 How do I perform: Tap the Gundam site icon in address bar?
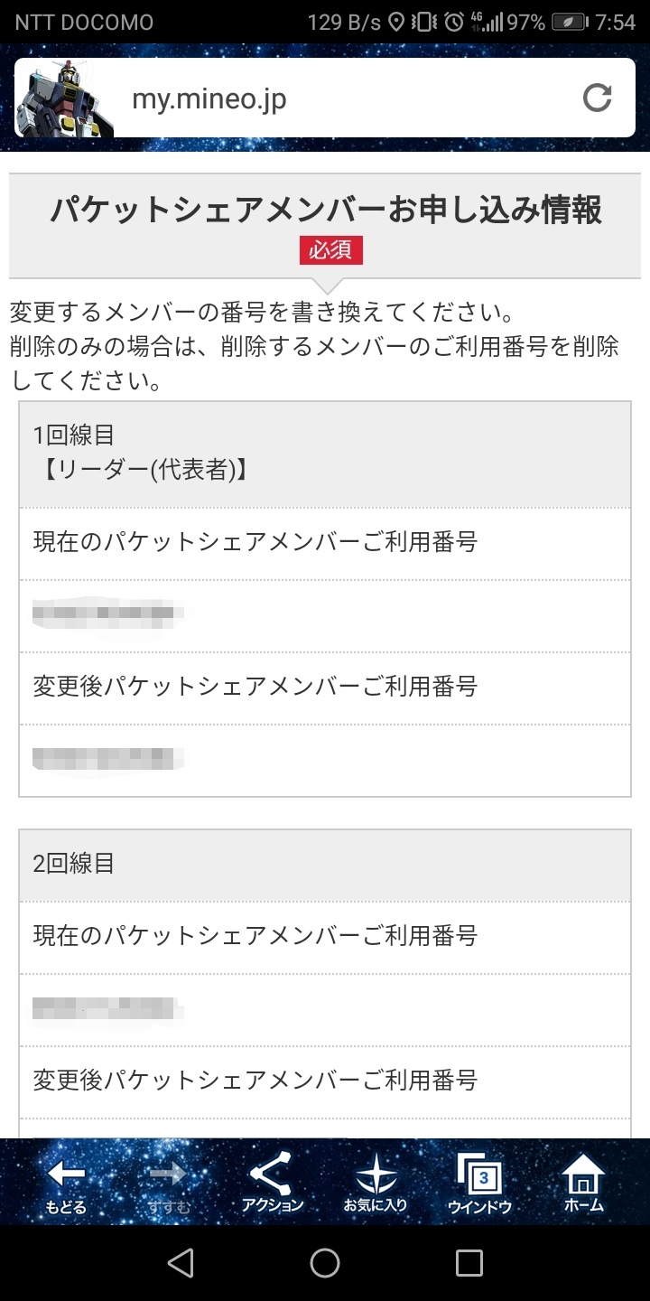(63, 98)
